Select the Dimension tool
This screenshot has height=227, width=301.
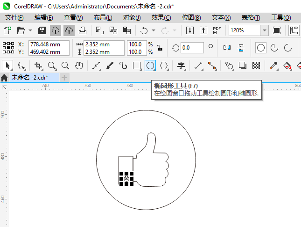click(199, 66)
